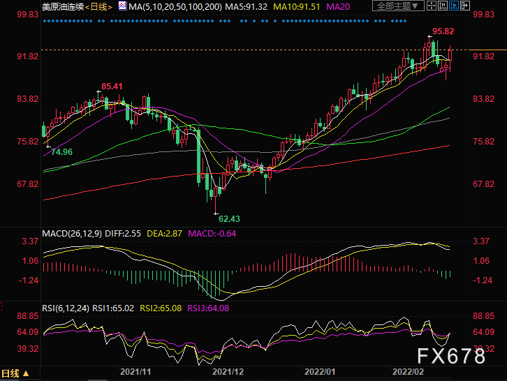Click the <日线> period label in title
507x381 pixels.
(x=98, y=6)
